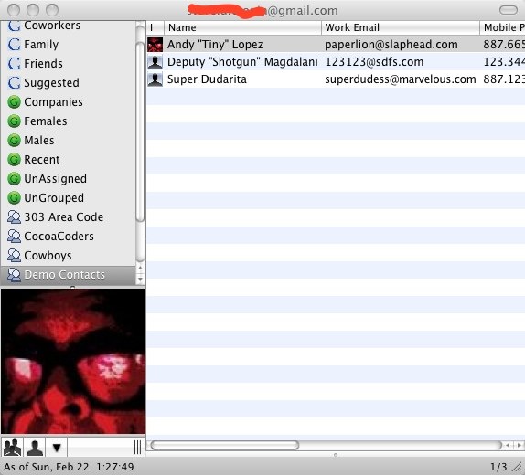Screen dimensions: 525x475
Task: Click the horizontal scrollbar thumb under contact list
Action: coord(225,445)
